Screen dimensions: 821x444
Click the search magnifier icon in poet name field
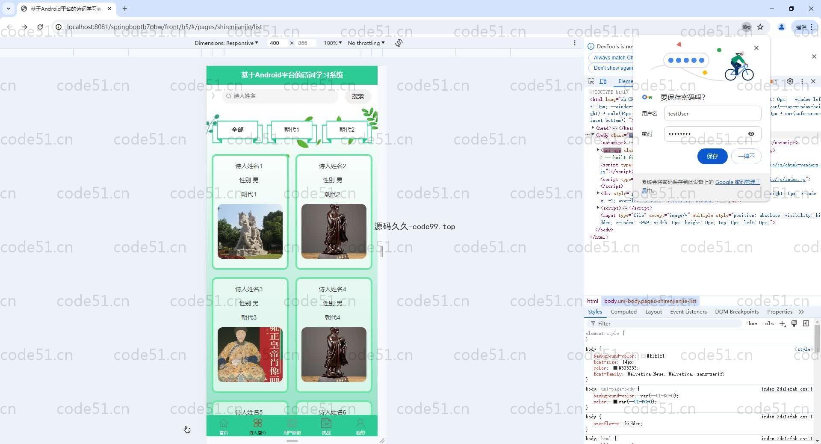coord(229,96)
